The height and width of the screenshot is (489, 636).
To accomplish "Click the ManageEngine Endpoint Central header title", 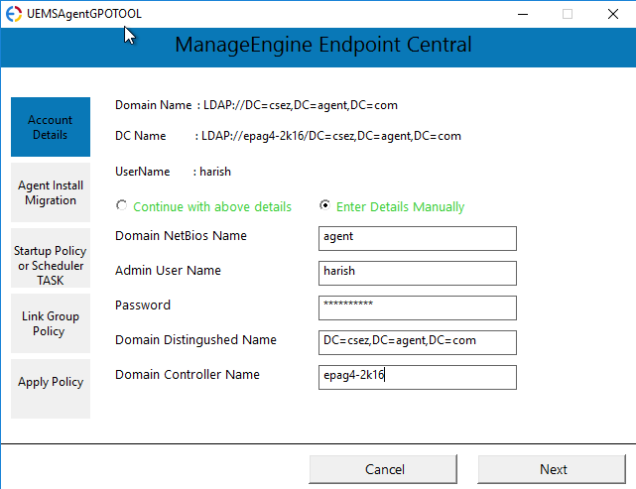I will pyautogui.click(x=323, y=45).
